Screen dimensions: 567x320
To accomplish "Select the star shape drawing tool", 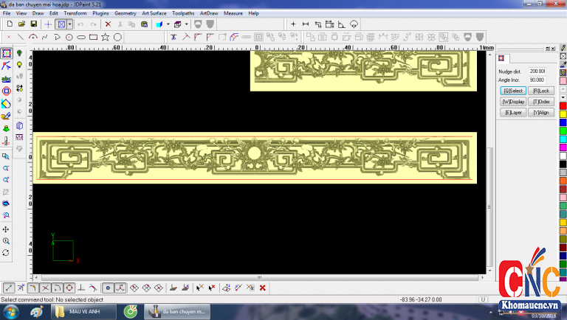I will [x=106, y=36].
